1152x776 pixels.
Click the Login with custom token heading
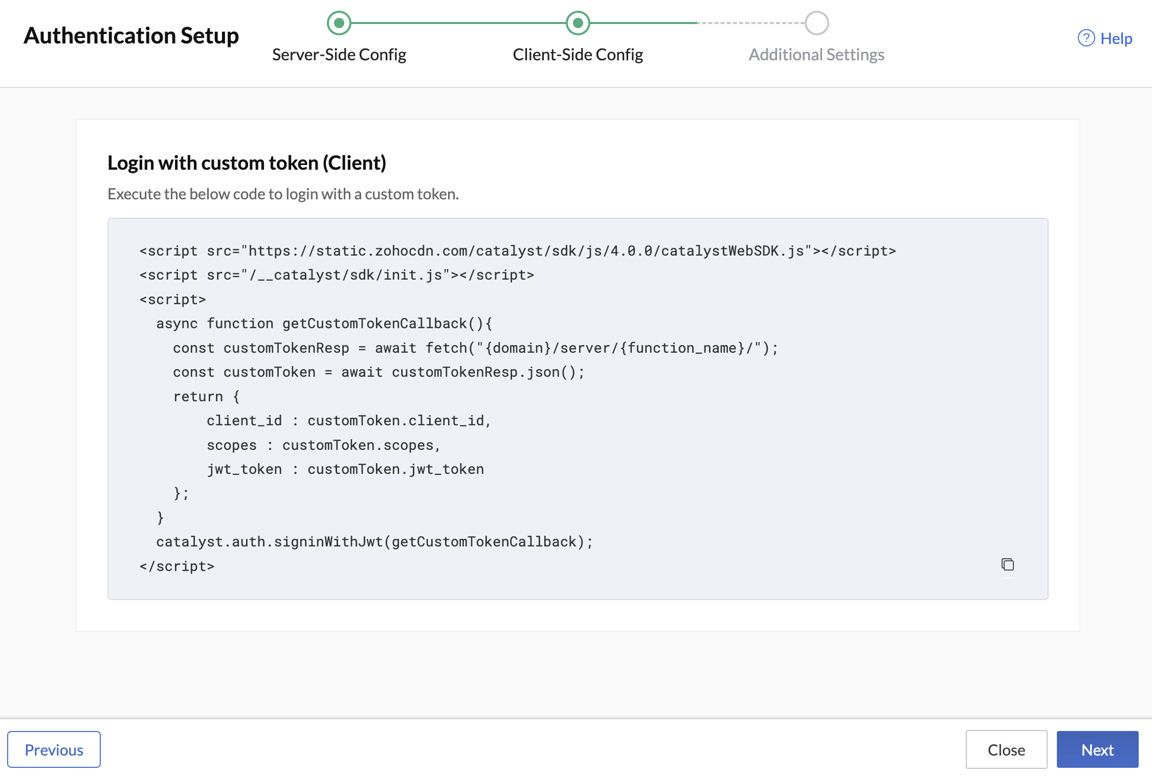(x=247, y=163)
